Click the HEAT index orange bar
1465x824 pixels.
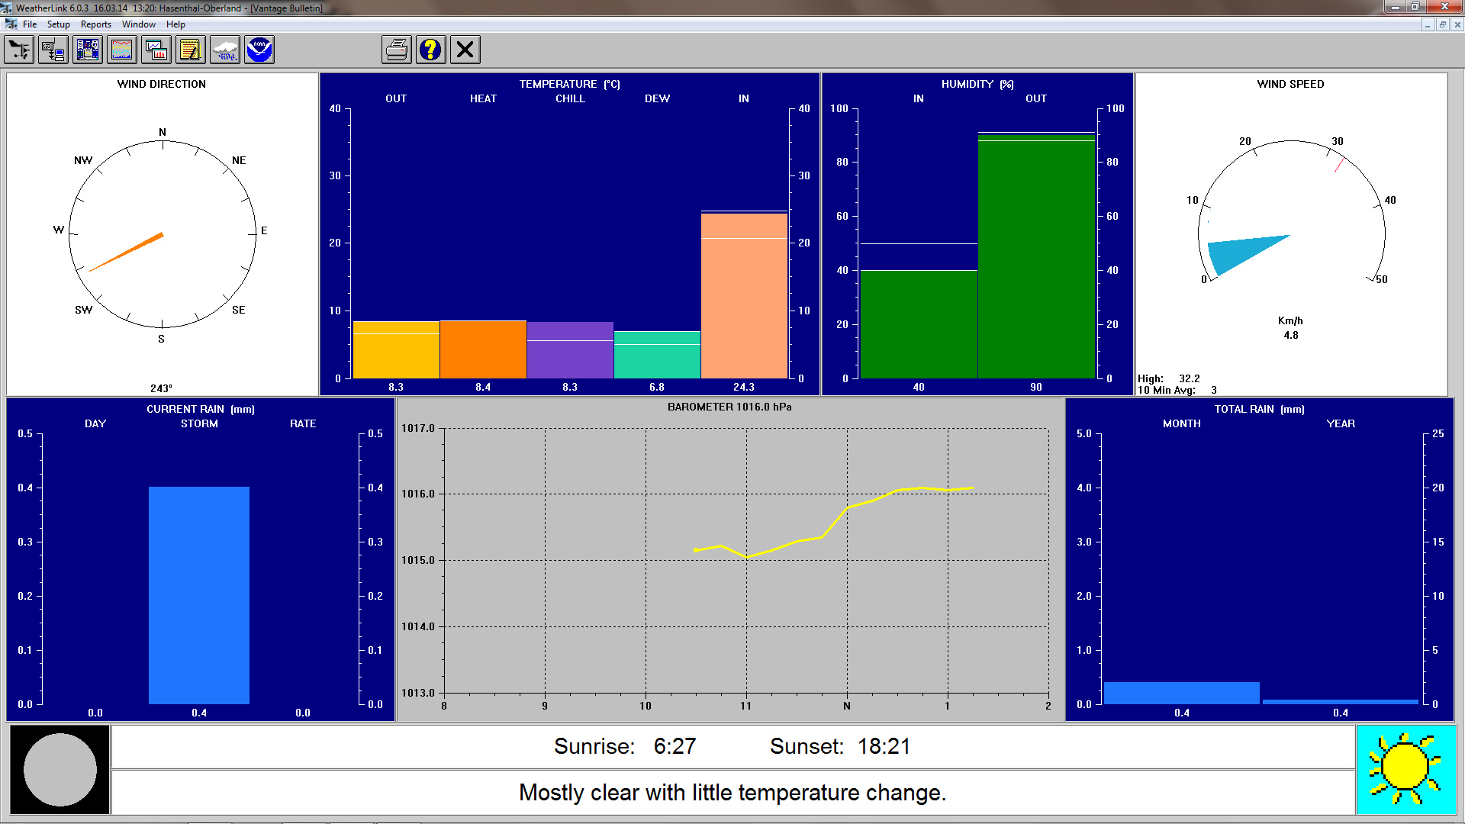[x=483, y=349]
